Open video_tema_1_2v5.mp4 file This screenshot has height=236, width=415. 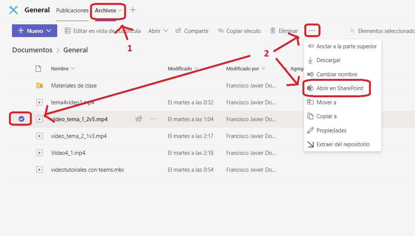[x=79, y=119]
